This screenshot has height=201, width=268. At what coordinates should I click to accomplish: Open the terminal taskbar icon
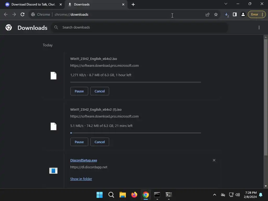(x=169, y=195)
